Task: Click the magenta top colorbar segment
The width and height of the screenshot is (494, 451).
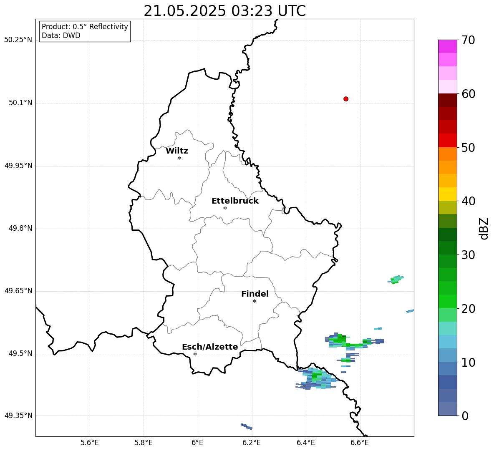Action: pyautogui.click(x=448, y=47)
